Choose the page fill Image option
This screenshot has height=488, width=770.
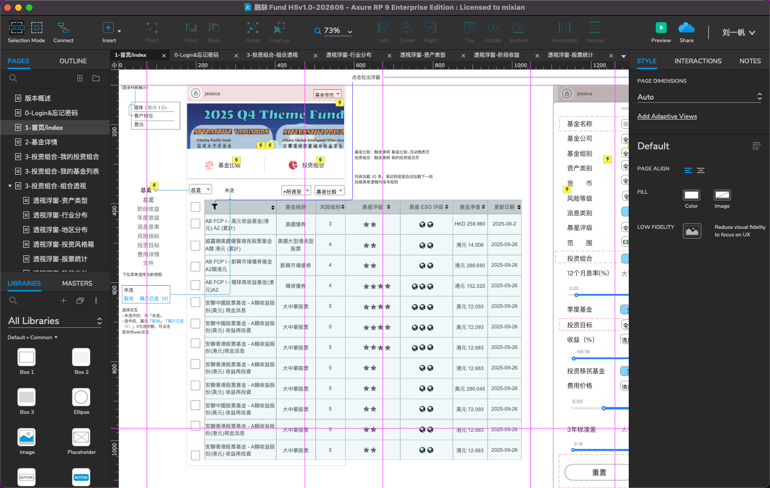click(x=722, y=195)
